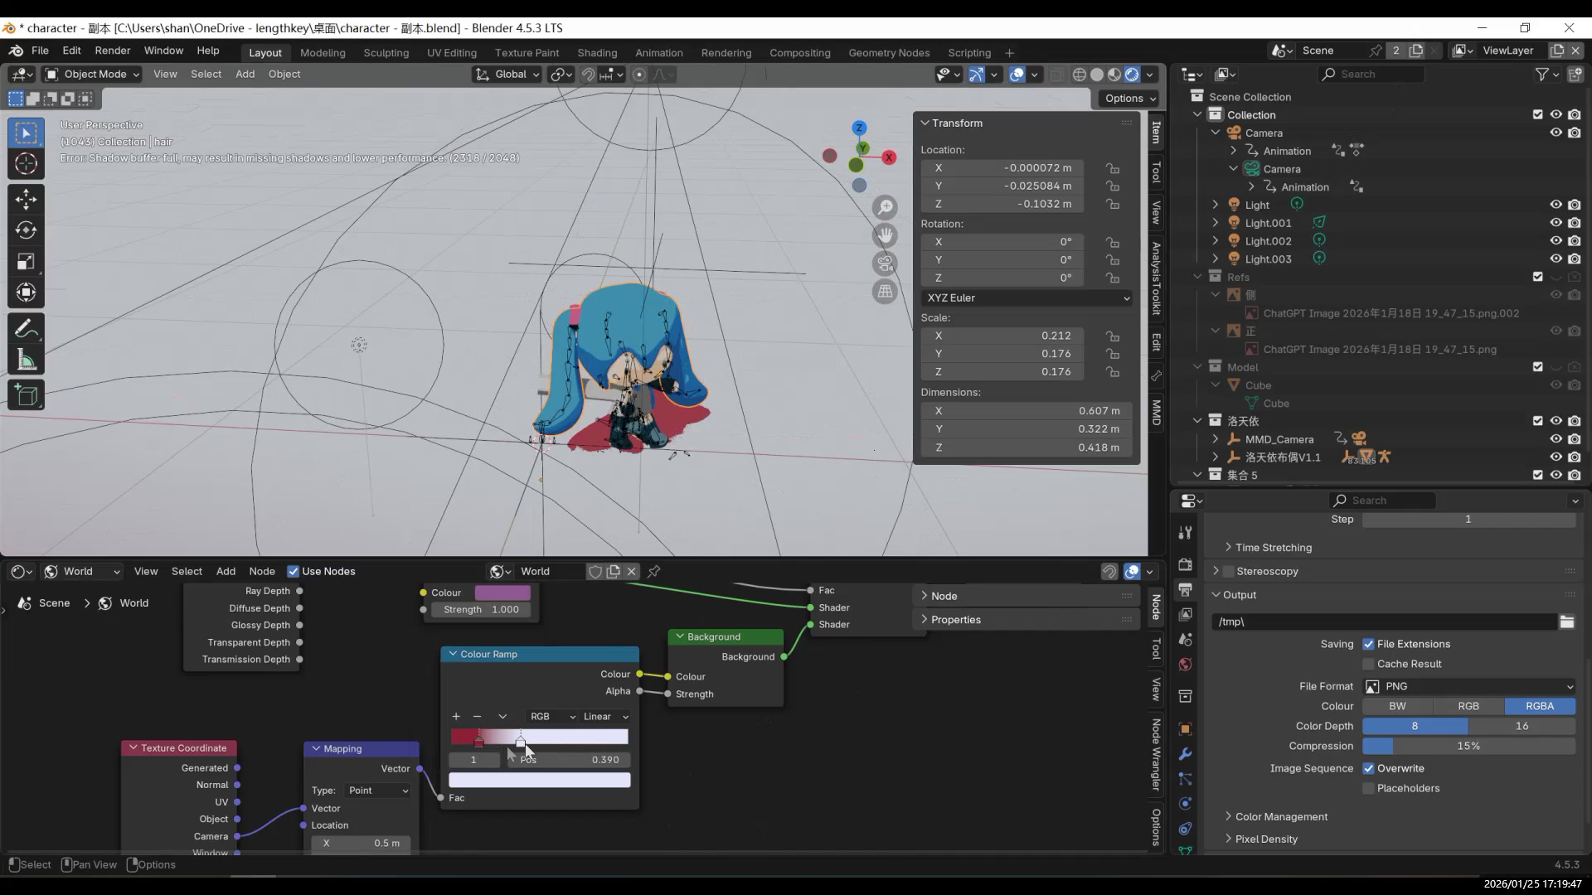1592x895 pixels.
Task: Open the XYZ Euler rotation mode dropdown
Action: tap(1027, 298)
